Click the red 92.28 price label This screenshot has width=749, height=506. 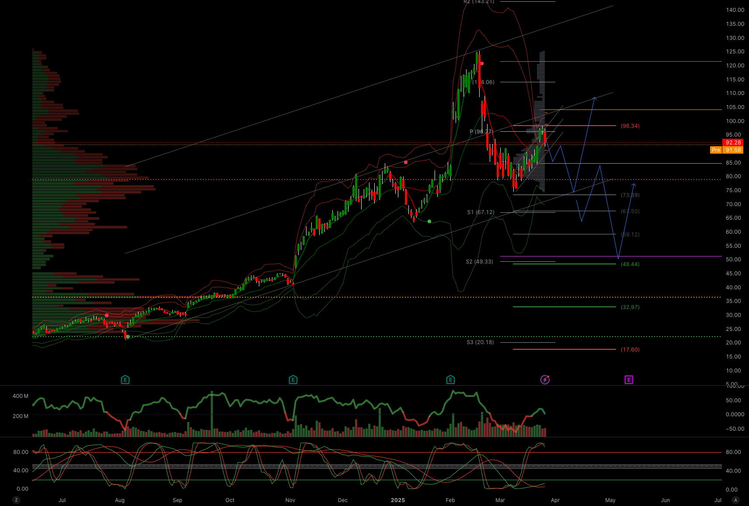pyautogui.click(x=733, y=142)
